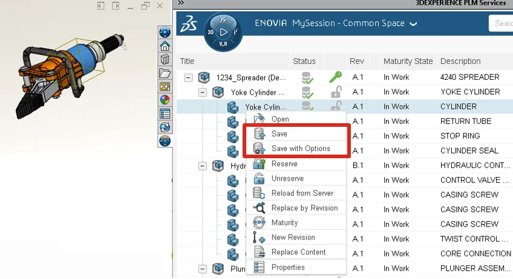Viewport: 513px width, 279px height.
Task: Open the File Explorer folder tab
Action: pyautogui.click(x=165, y=73)
